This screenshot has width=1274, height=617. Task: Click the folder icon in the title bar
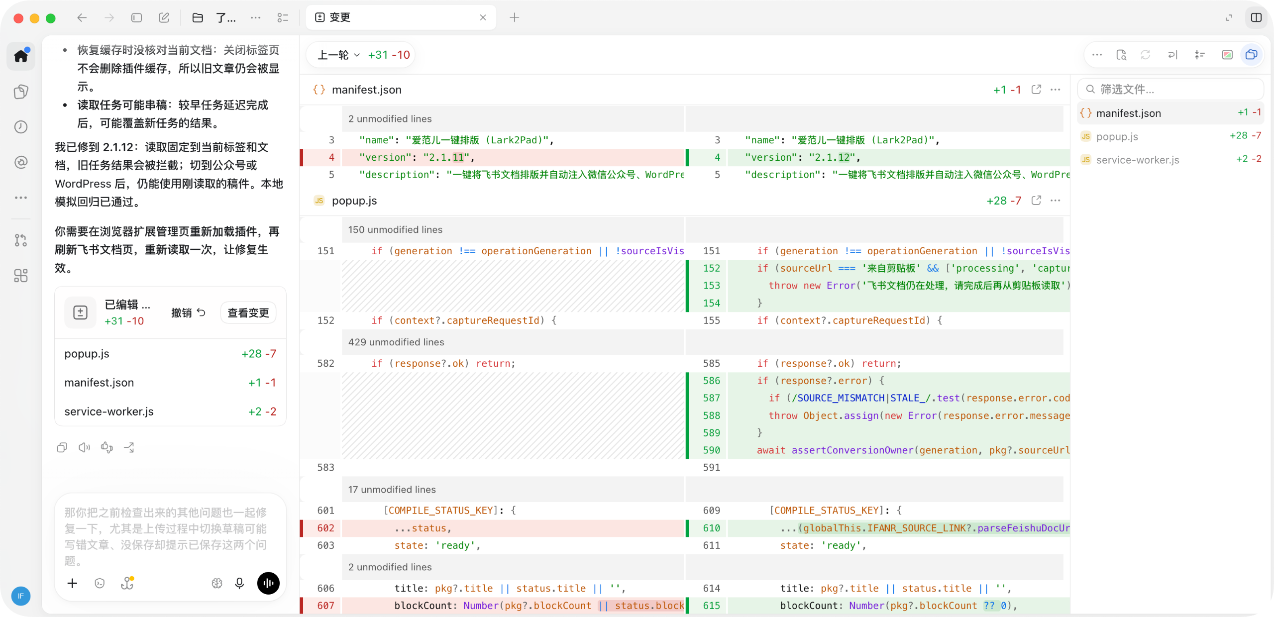coord(198,18)
